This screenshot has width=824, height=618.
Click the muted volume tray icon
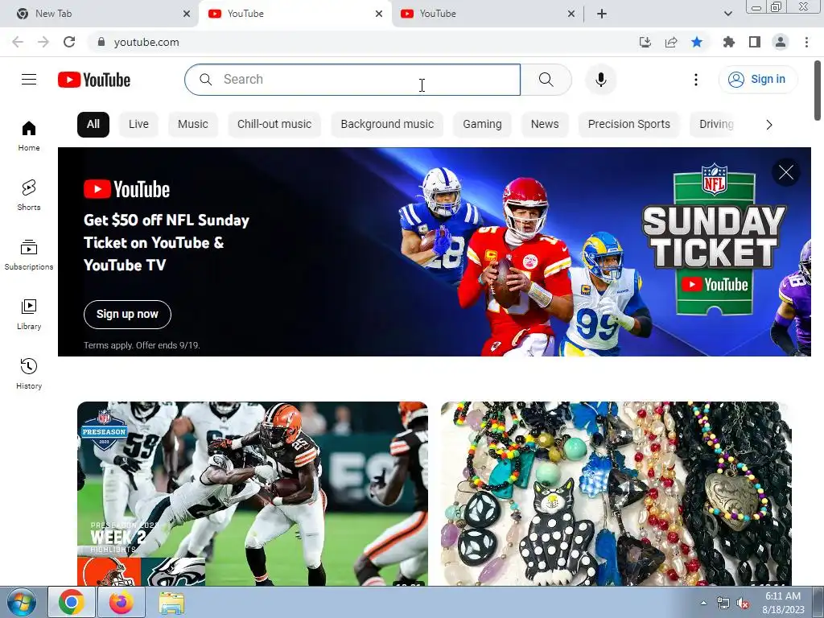pyautogui.click(x=743, y=604)
